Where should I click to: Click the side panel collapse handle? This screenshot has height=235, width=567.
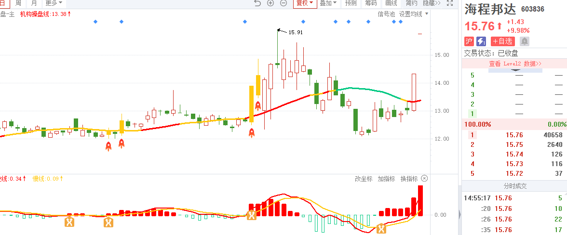[x=459, y=214]
